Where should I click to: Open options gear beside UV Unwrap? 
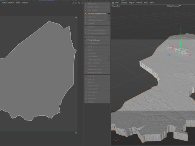[x=109, y=17]
